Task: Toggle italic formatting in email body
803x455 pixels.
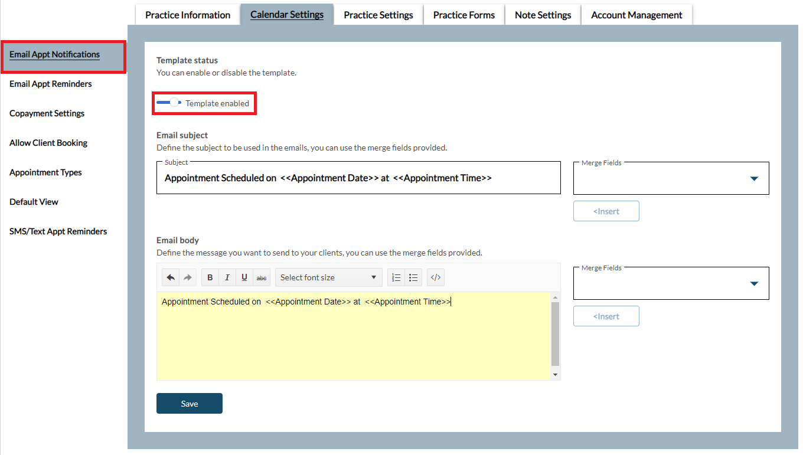Action: tap(227, 277)
